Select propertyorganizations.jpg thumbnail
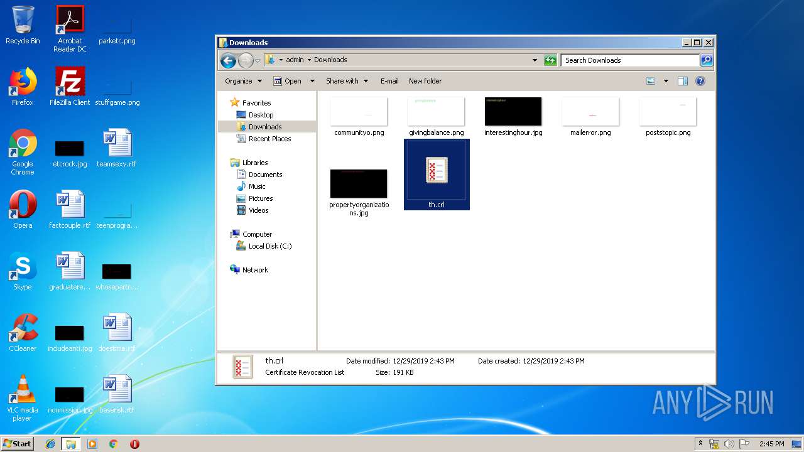The image size is (804, 452). pos(359,193)
